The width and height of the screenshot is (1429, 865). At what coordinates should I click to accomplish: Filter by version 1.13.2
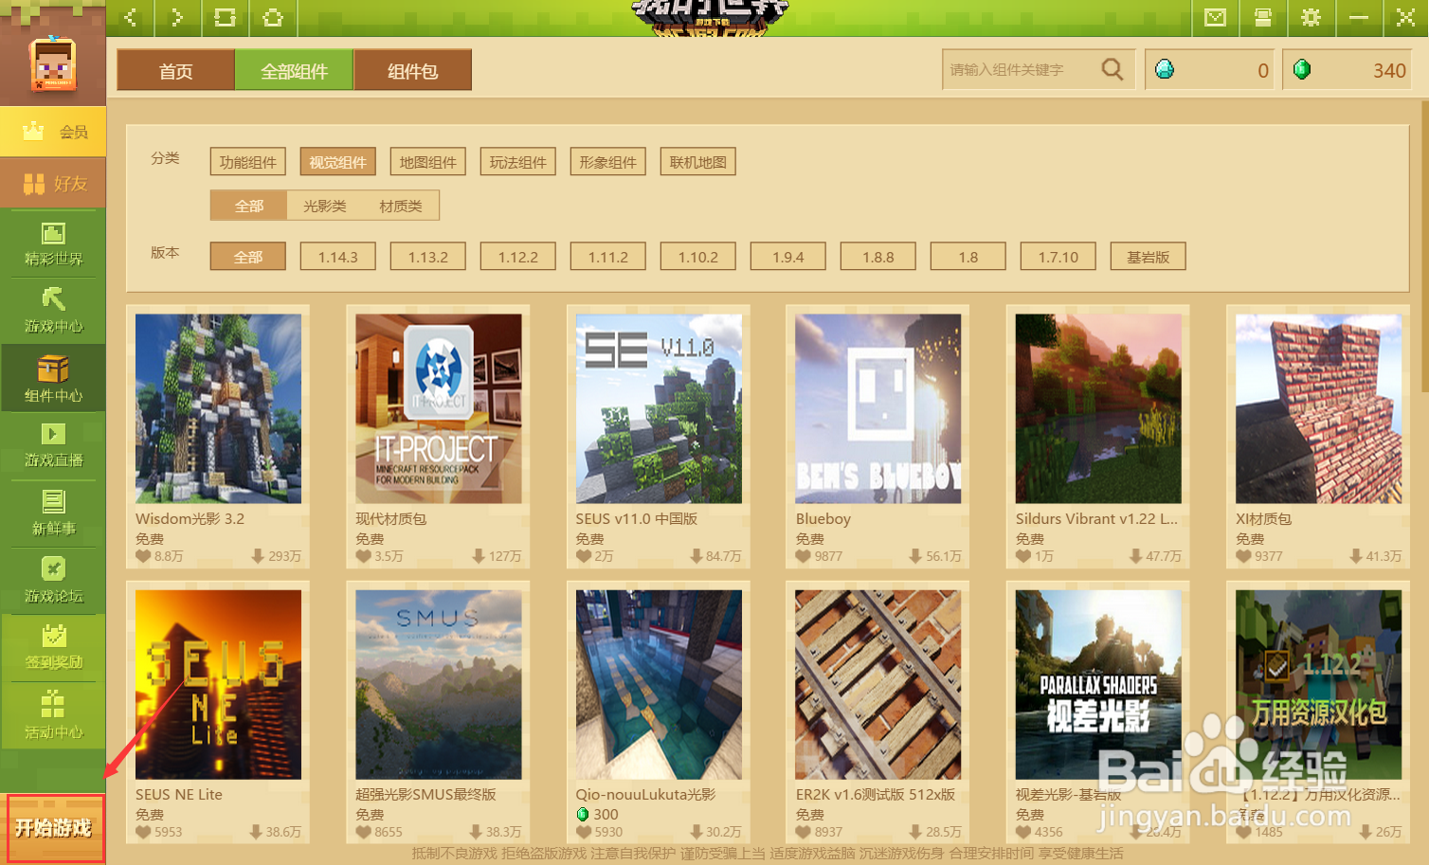428,257
